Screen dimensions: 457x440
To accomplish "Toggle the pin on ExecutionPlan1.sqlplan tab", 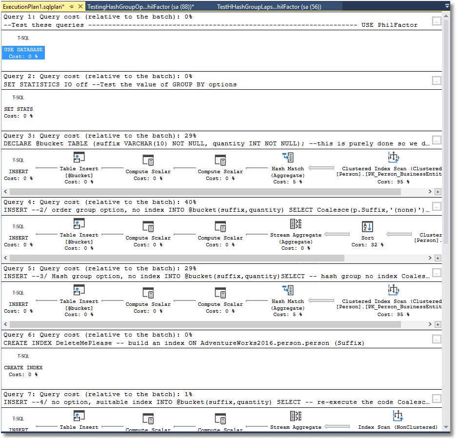I will click(x=71, y=6).
